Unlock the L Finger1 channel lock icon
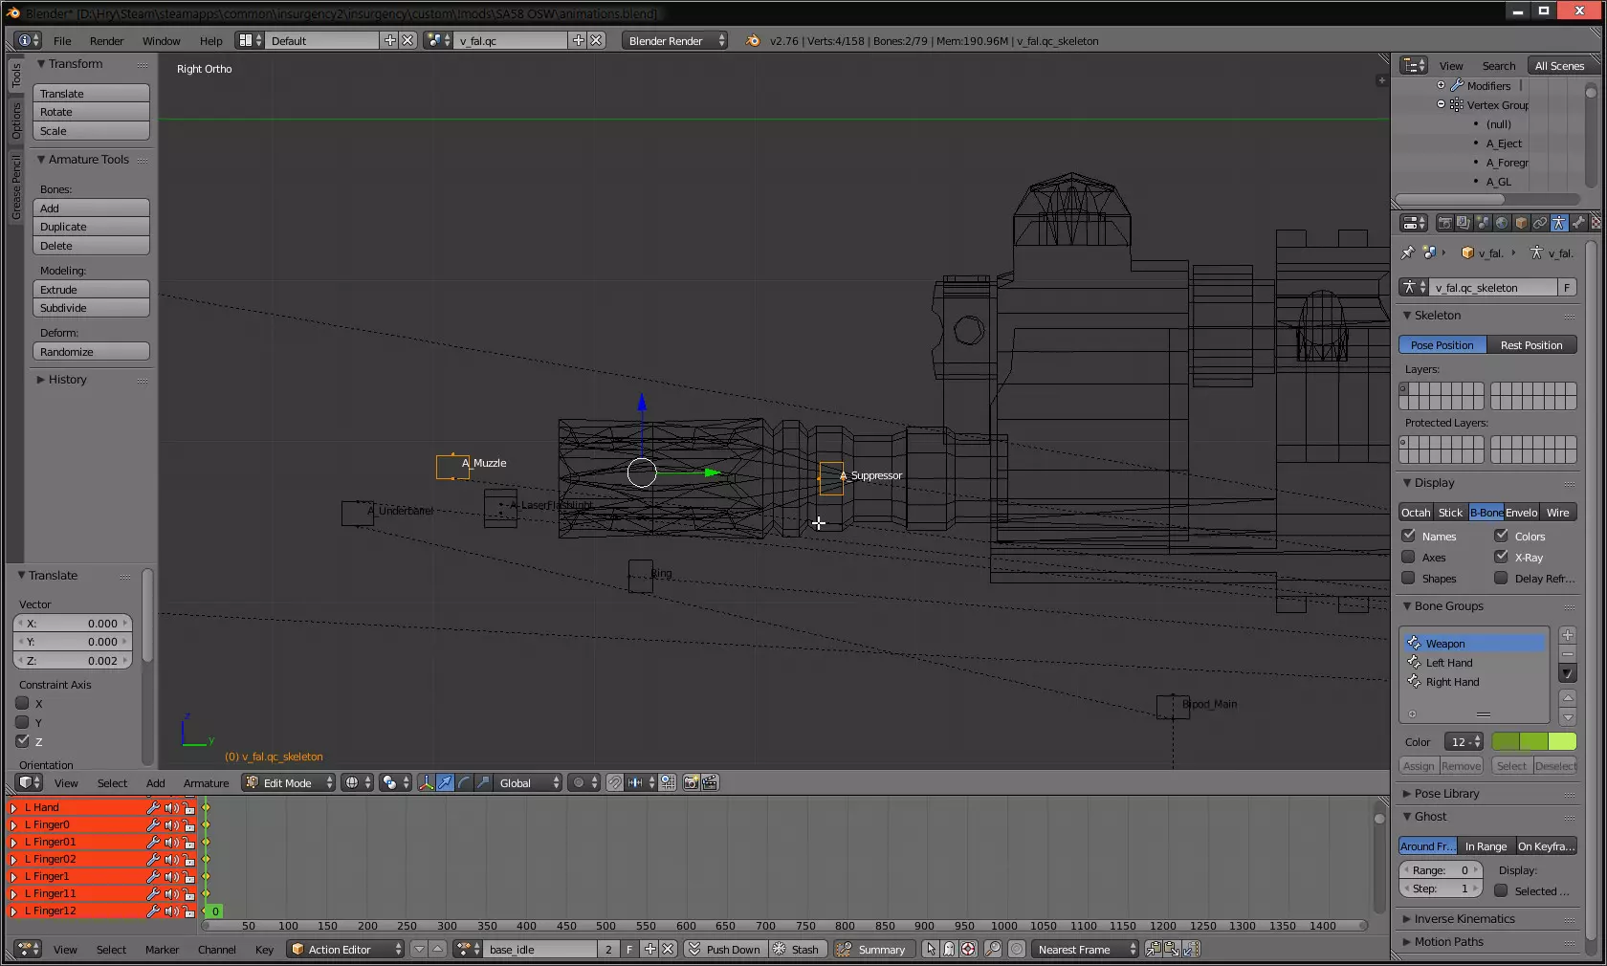 [x=188, y=877]
